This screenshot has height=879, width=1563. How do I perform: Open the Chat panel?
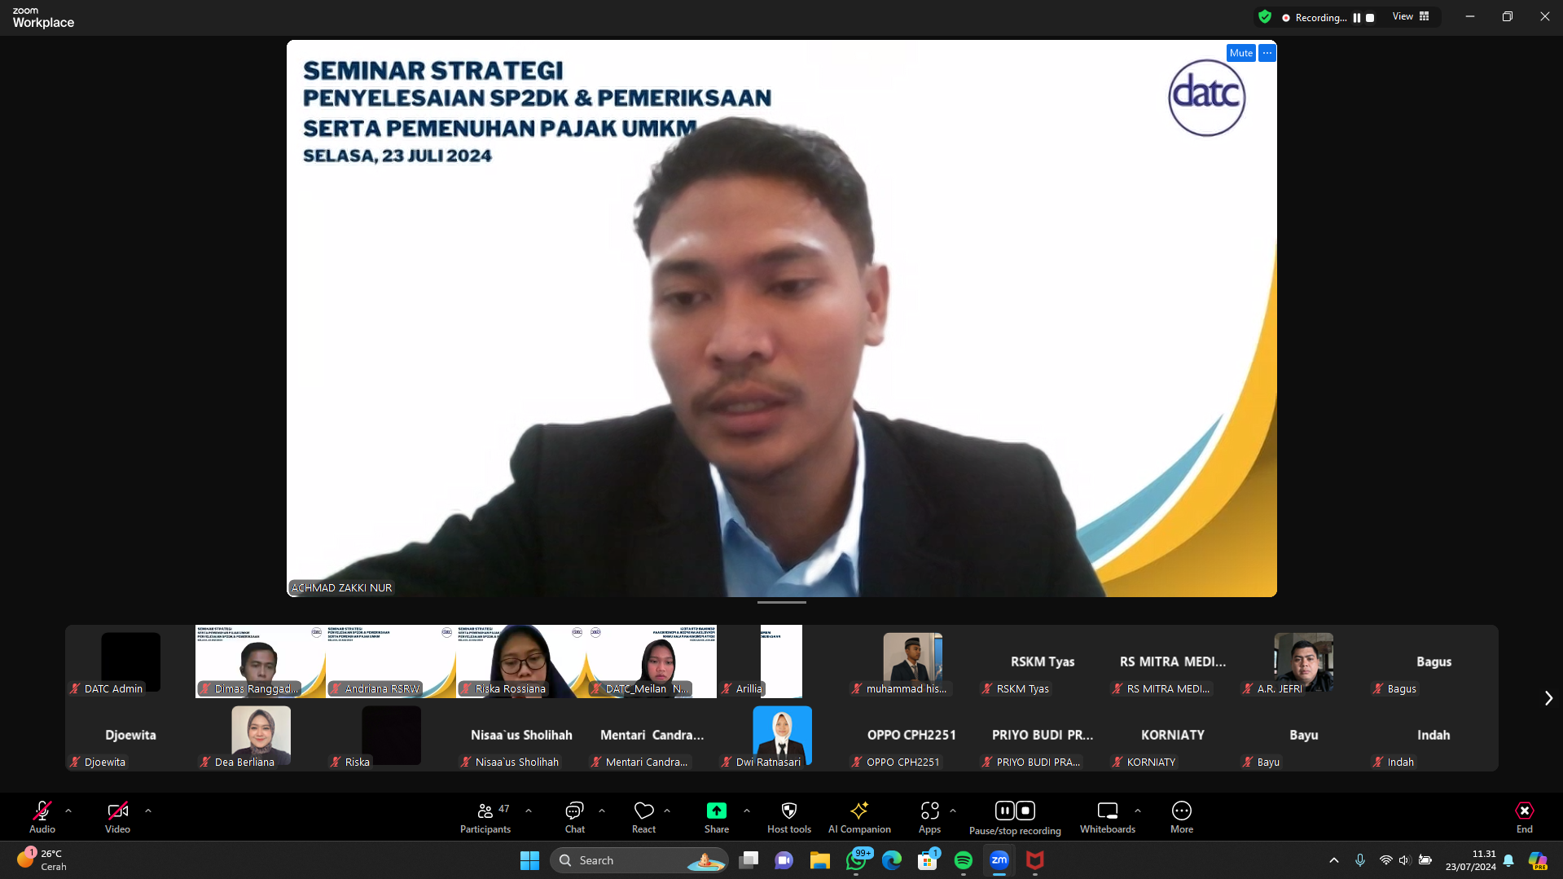tap(574, 817)
